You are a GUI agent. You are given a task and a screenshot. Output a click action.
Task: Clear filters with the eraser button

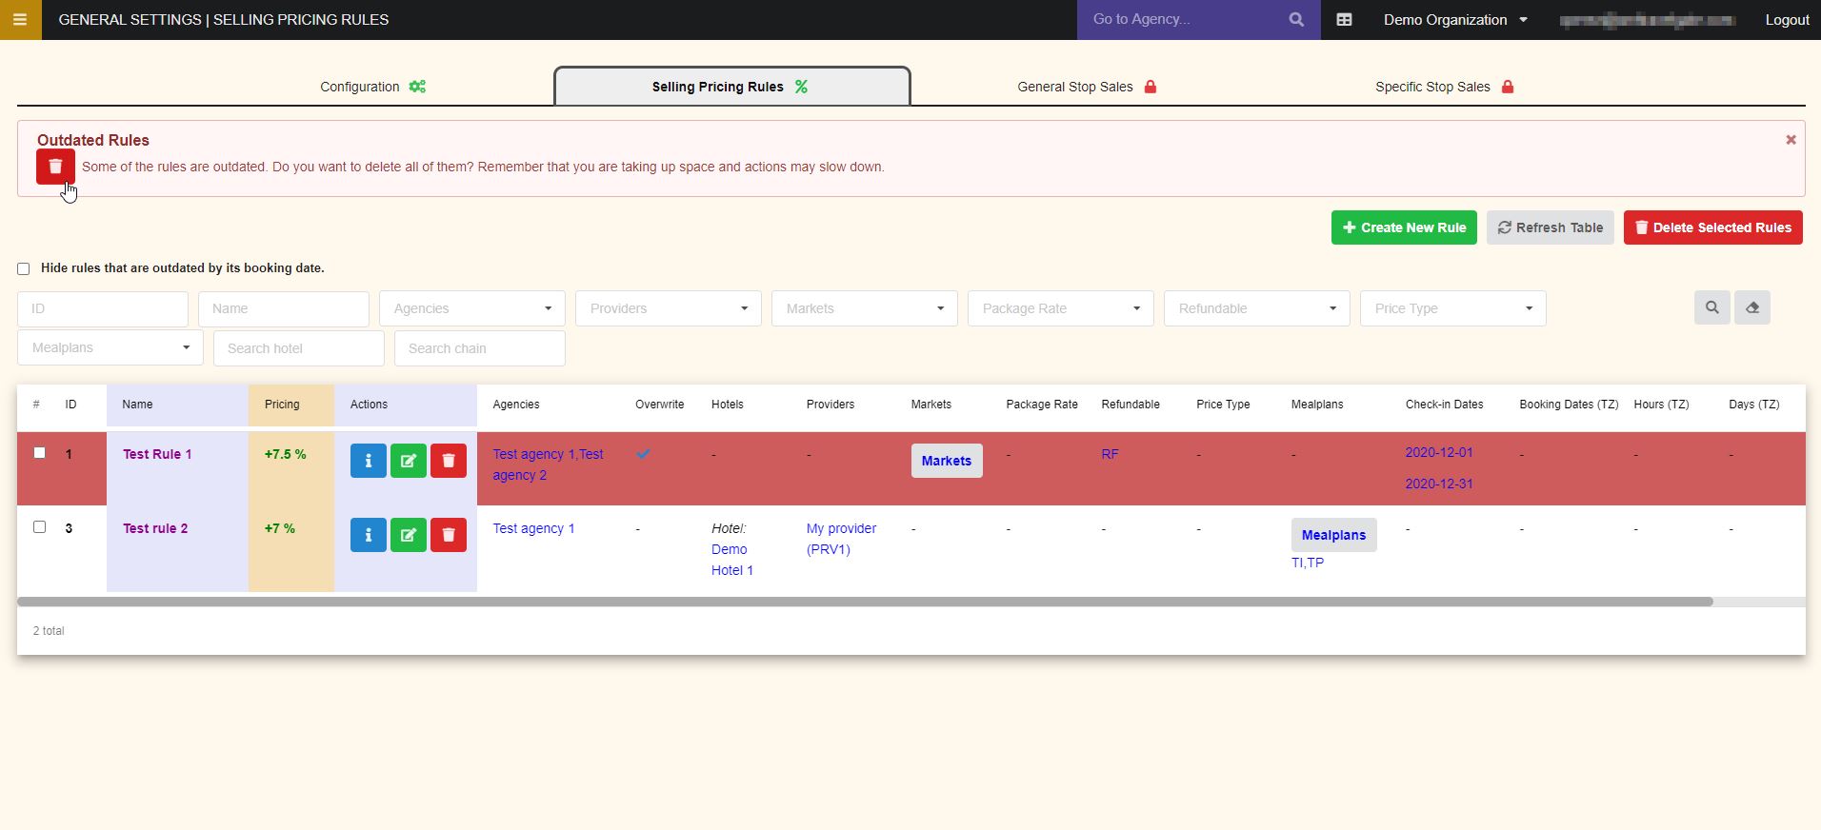pyautogui.click(x=1751, y=307)
